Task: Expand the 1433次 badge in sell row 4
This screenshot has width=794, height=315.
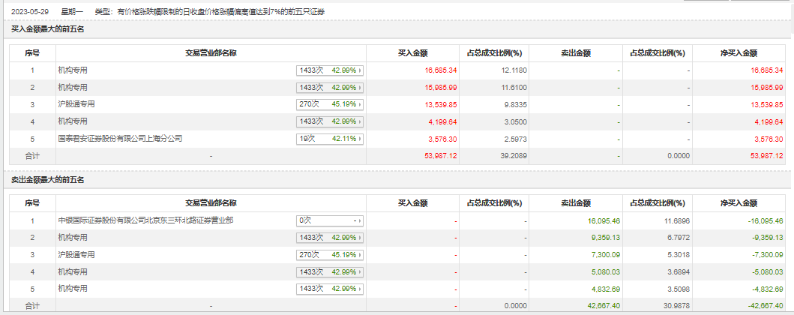Action: [x=329, y=271]
